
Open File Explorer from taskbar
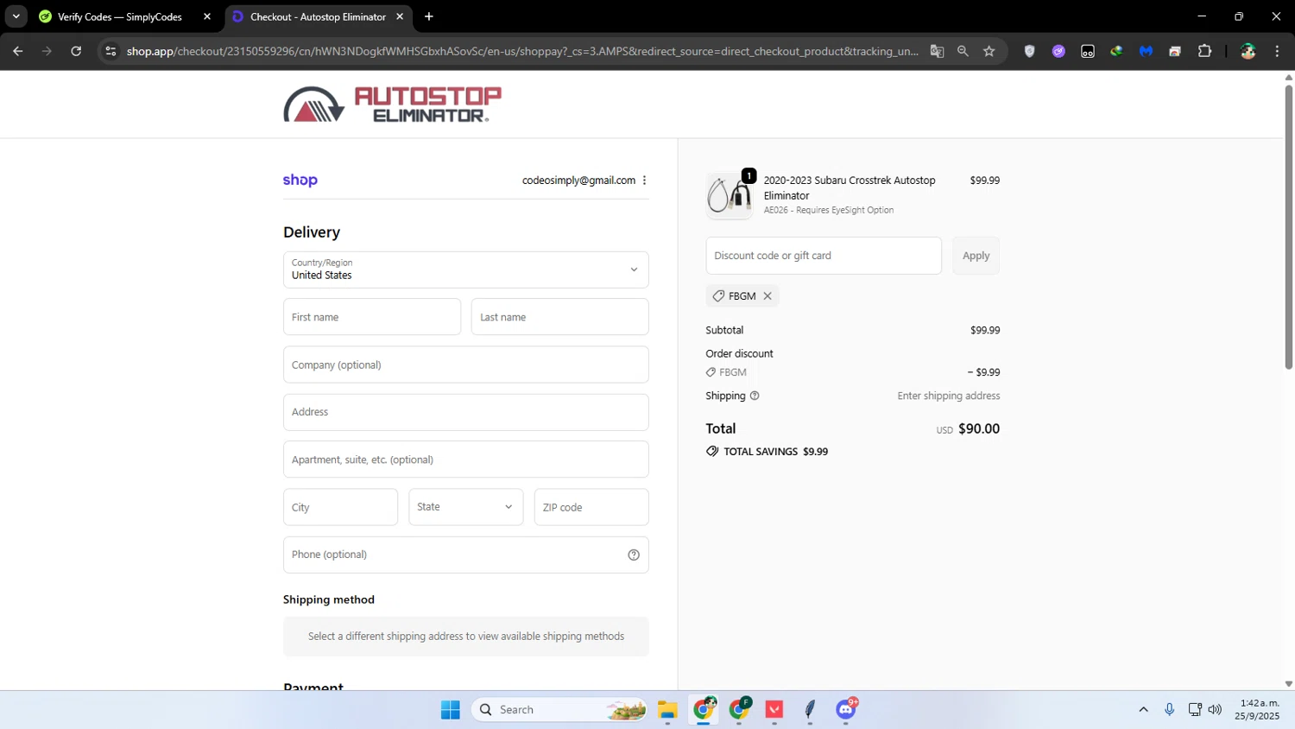pos(667,710)
